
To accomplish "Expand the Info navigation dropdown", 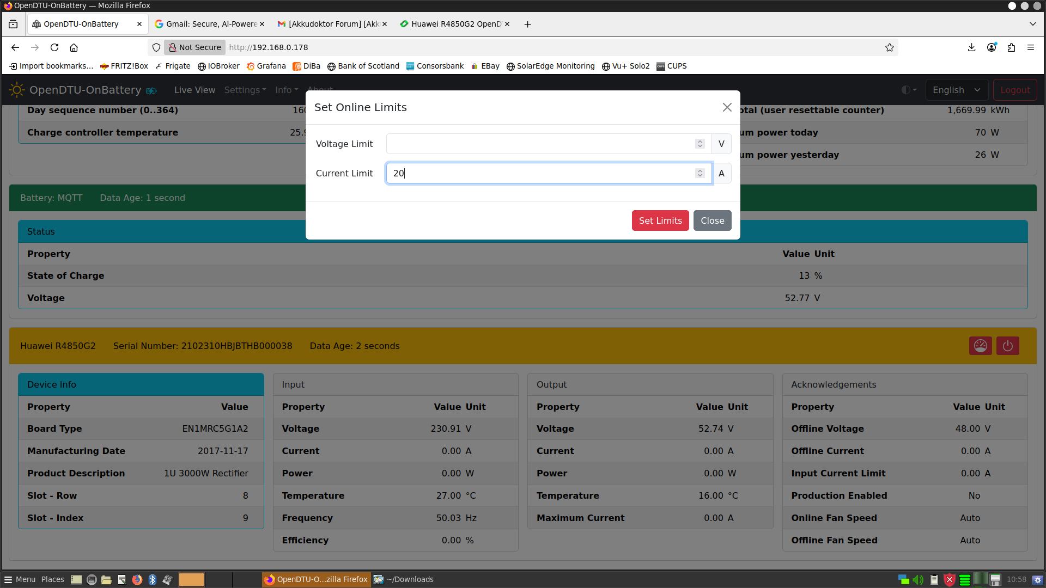I will pos(287,90).
